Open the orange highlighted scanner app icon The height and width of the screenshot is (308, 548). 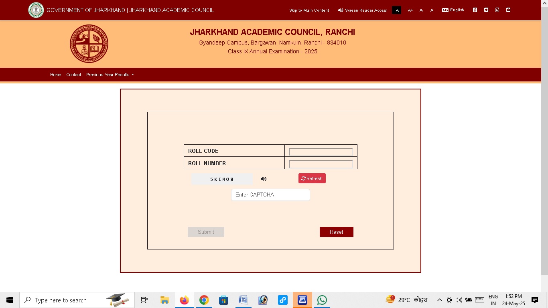coord(302,300)
